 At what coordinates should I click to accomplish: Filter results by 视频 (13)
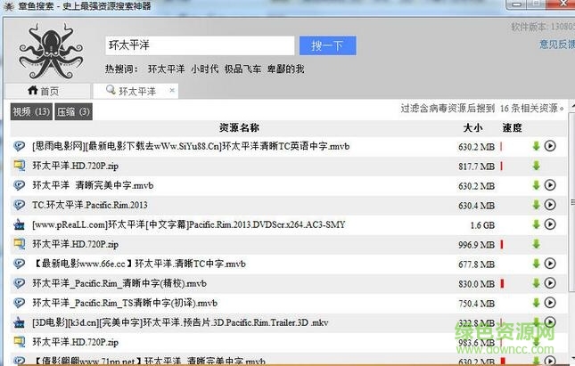31,111
